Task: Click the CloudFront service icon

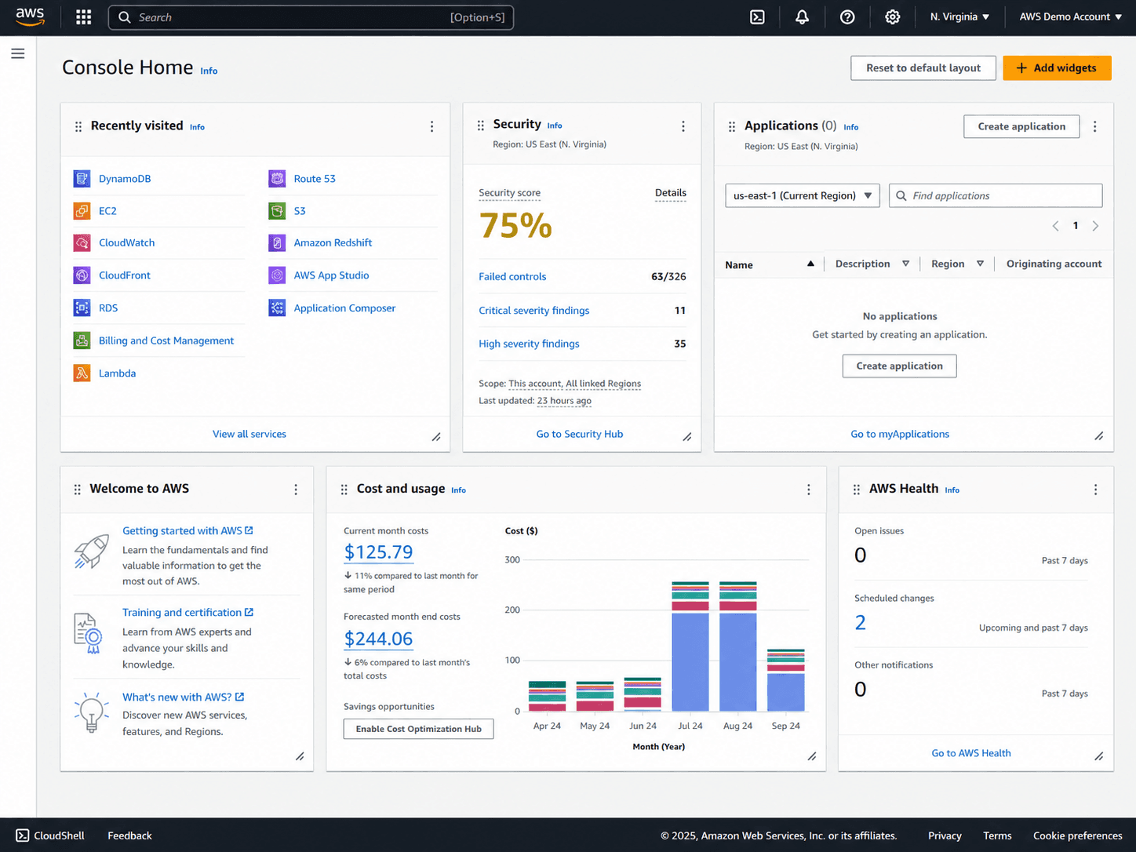Action: pos(82,275)
